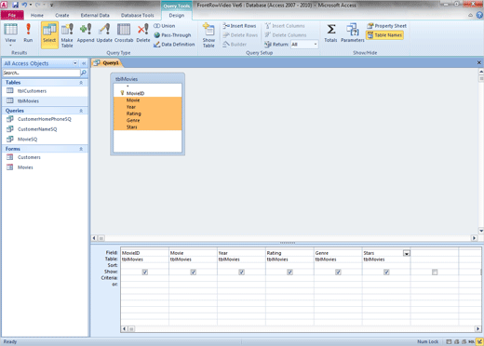
Task: Click Insert Rows in Query Setup
Action: click(239, 26)
